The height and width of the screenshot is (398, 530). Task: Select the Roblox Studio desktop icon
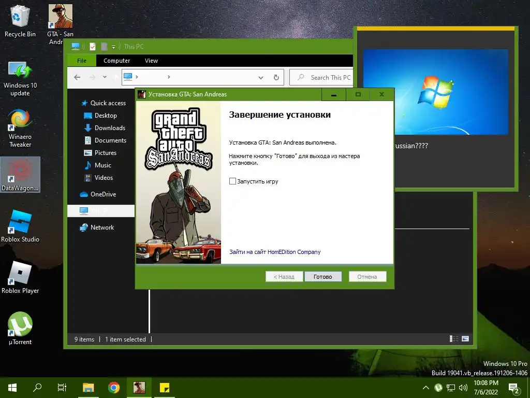tap(20, 226)
